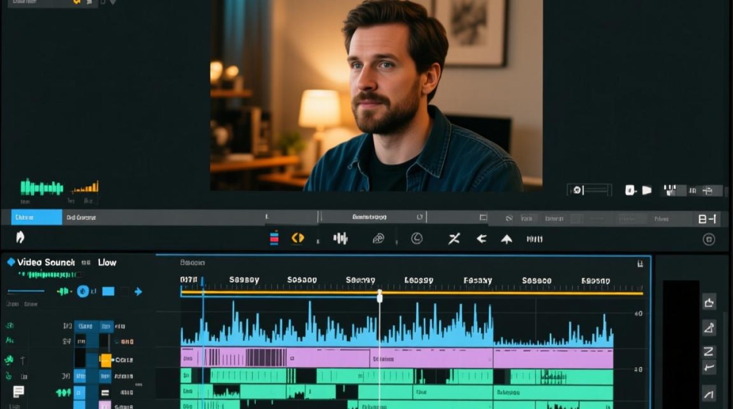The height and width of the screenshot is (409, 733).
Task: Click the clock icon in the center toolbar
Action: point(417,238)
